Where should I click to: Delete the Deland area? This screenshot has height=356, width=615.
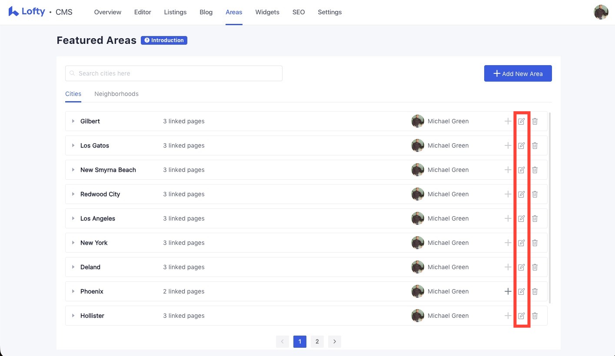tap(535, 267)
